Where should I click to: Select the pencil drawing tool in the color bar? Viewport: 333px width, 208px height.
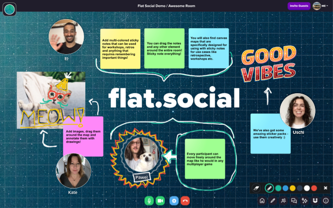(269, 188)
